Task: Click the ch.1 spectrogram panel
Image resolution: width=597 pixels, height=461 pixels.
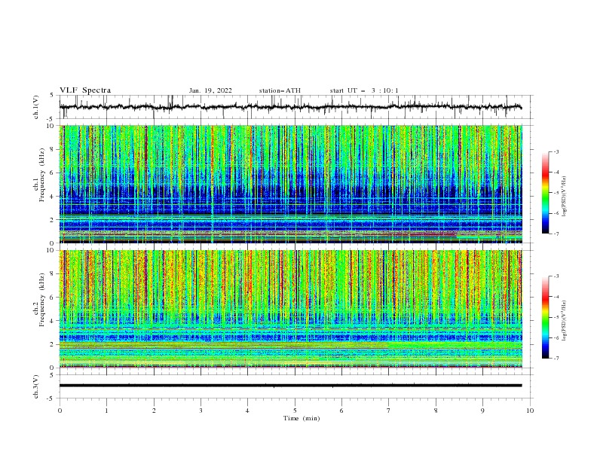Action: 291,184
